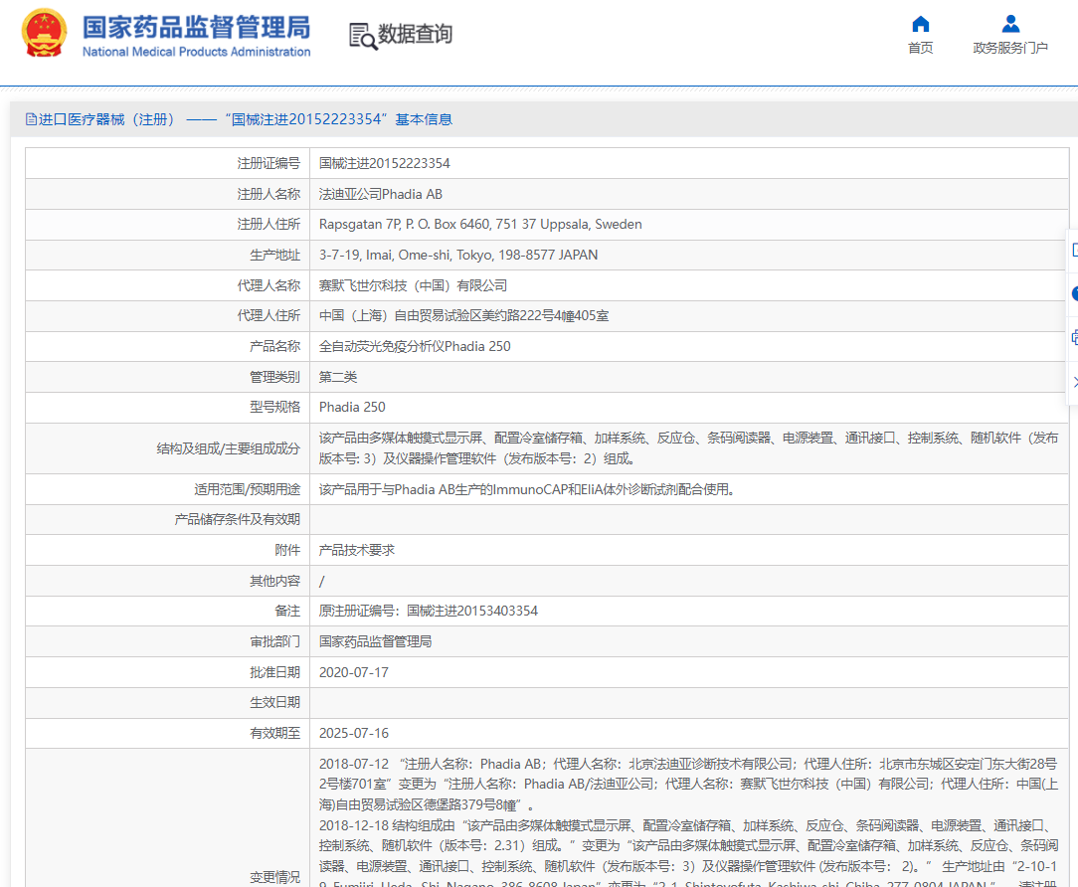
Task: Go to the 首页 label link
Action: 921,48
